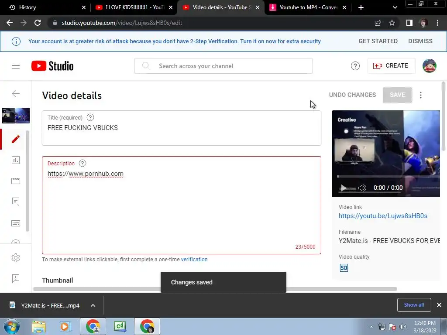
Task: Expand options for downloaded Y2Mate mp4 file
Action: point(93,305)
